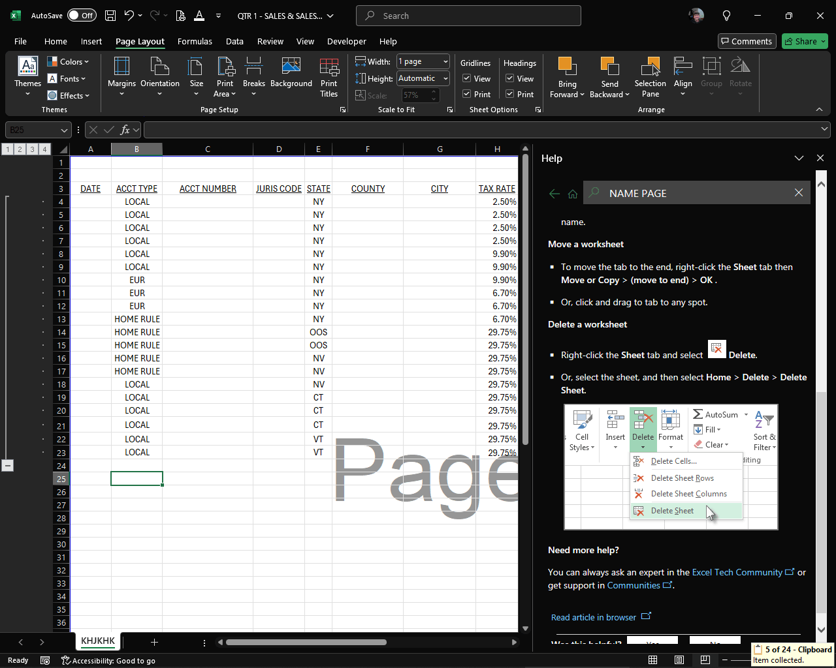836x668 pixels.
Task: Uncheck Gridlines View checkbox
Action: tap(467, 79)
